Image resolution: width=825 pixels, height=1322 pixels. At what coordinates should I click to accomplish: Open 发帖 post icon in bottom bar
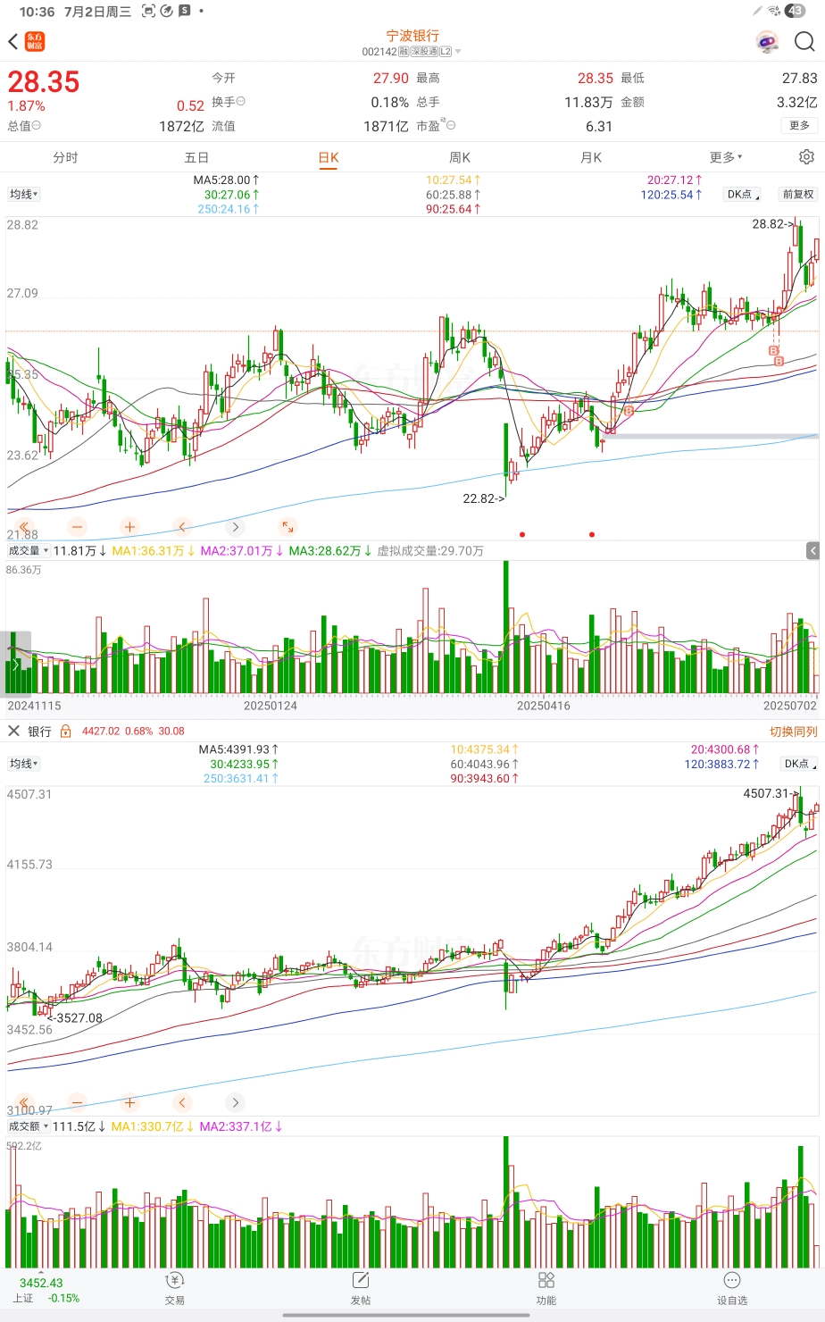coord(361,1289)
